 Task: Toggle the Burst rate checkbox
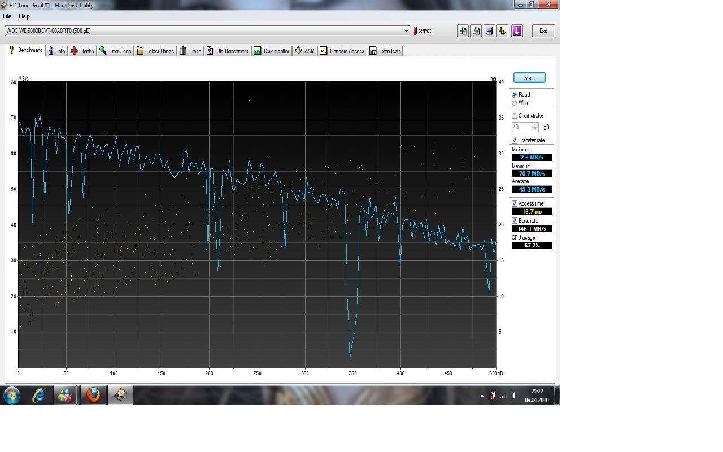[x=515, y=220]
